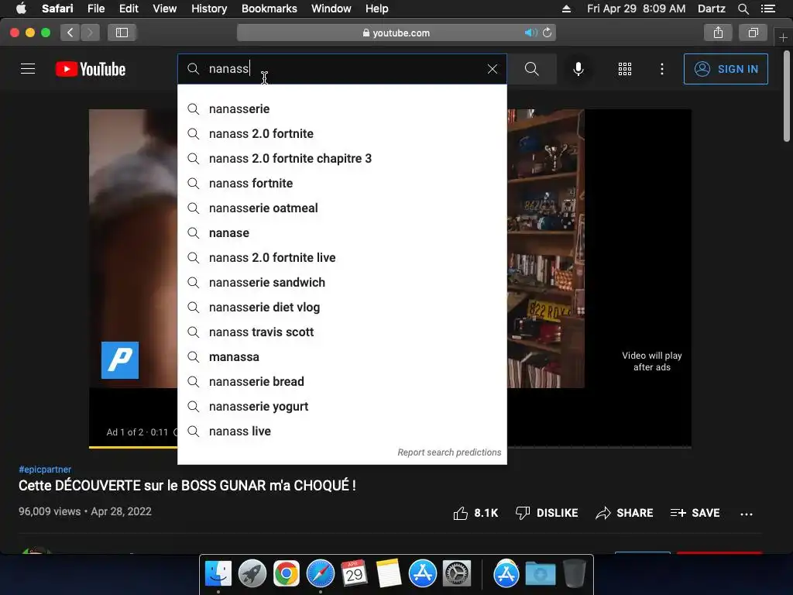793x595 pixels.
Task: Click the #epicpartner hashtag link
Action: point(45,469)
